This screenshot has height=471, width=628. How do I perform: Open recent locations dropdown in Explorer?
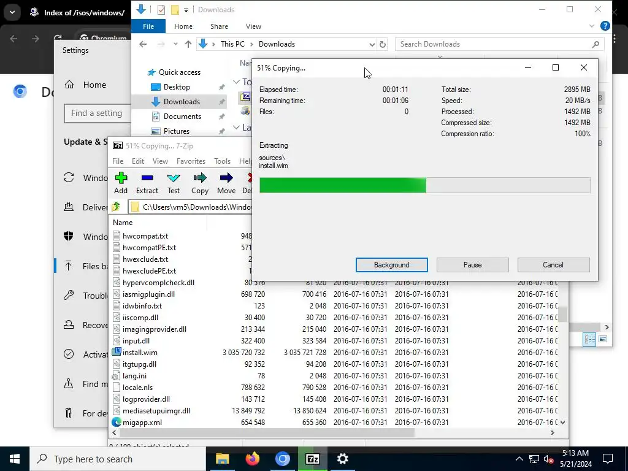(175, 44)
